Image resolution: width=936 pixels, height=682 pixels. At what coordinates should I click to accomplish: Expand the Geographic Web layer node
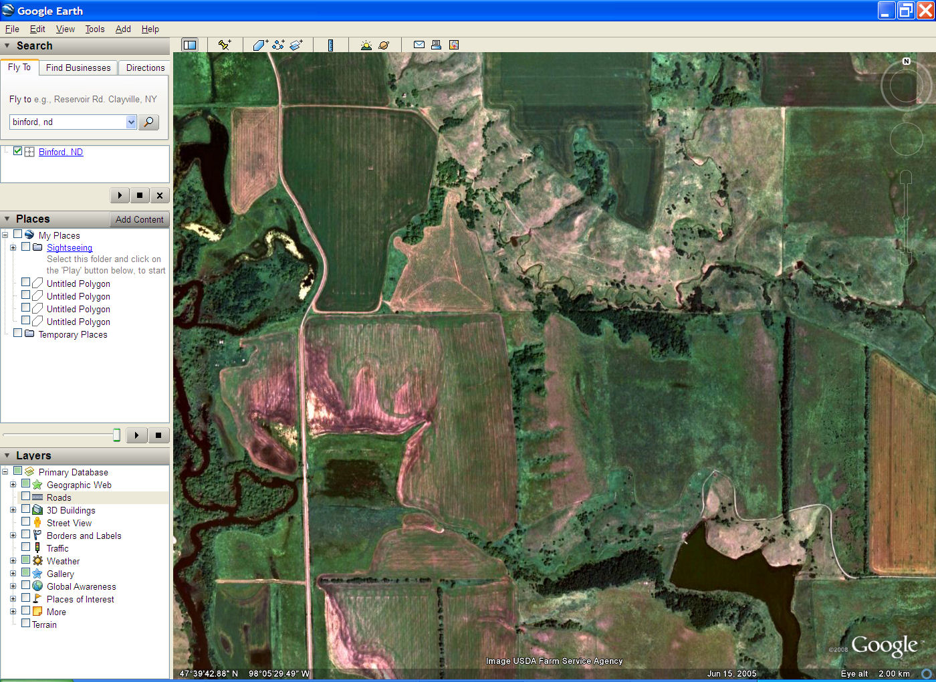(x=13, y=484)
